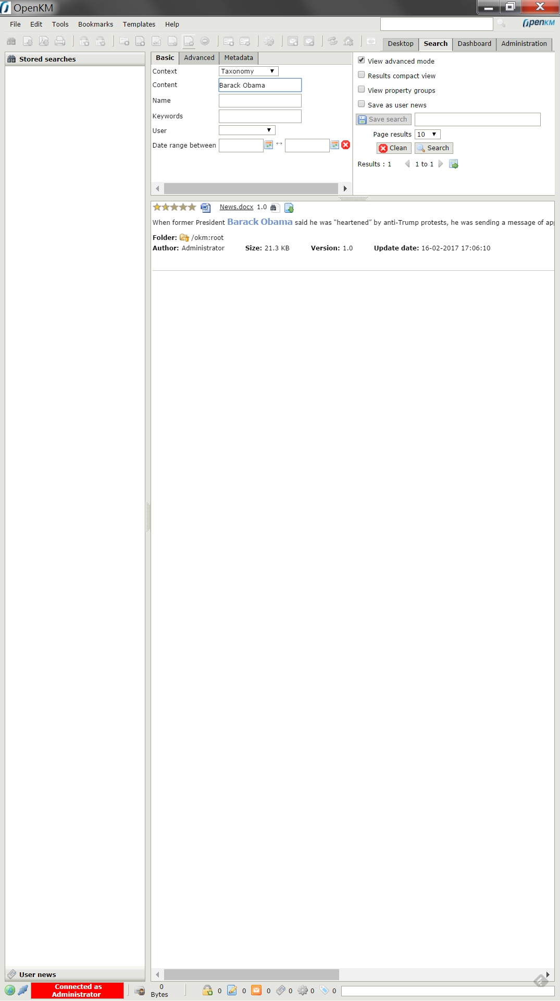Click the home icon in the toolbar
The image size is (560, 1001).
click(x=349, y=41)
